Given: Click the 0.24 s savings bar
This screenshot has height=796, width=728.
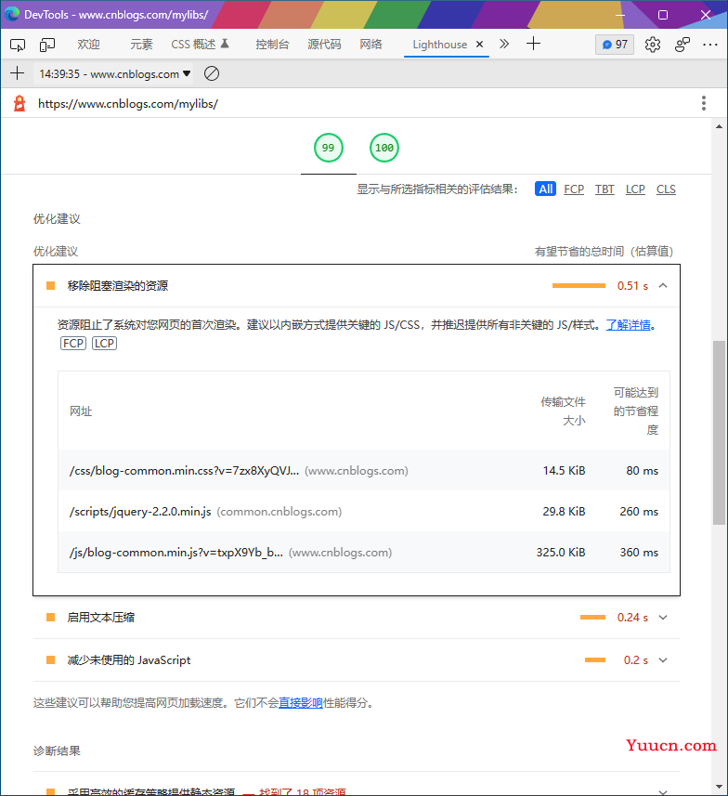Looking at the screenshot, I should [x=592, y=618].
